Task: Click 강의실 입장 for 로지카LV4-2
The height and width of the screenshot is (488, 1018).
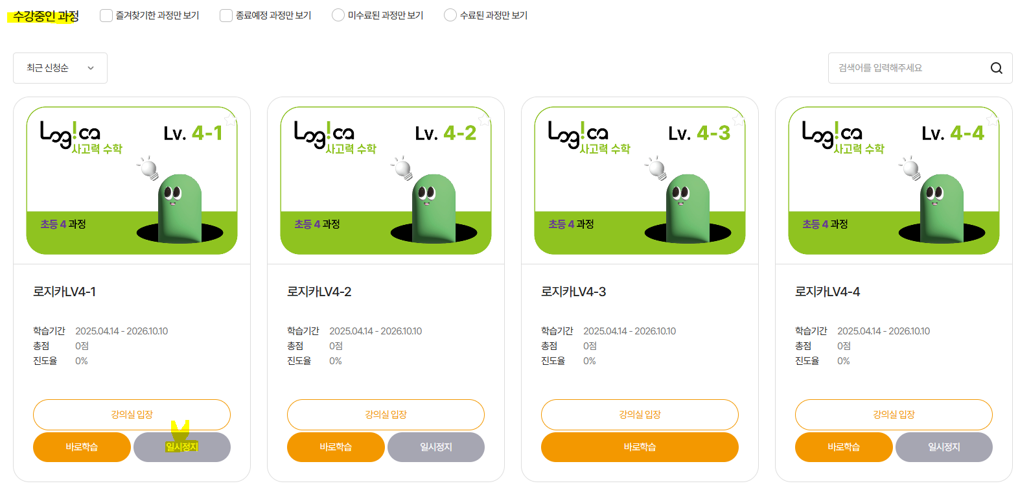Action: point(386,415)
